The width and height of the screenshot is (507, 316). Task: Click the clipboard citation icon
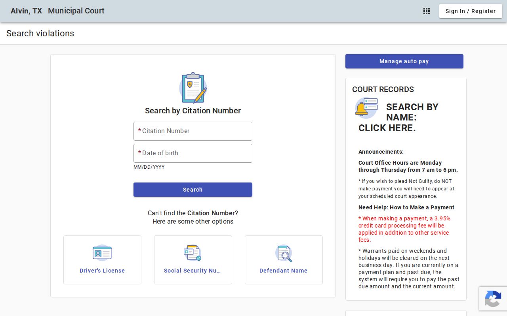(x=193, y=88)
